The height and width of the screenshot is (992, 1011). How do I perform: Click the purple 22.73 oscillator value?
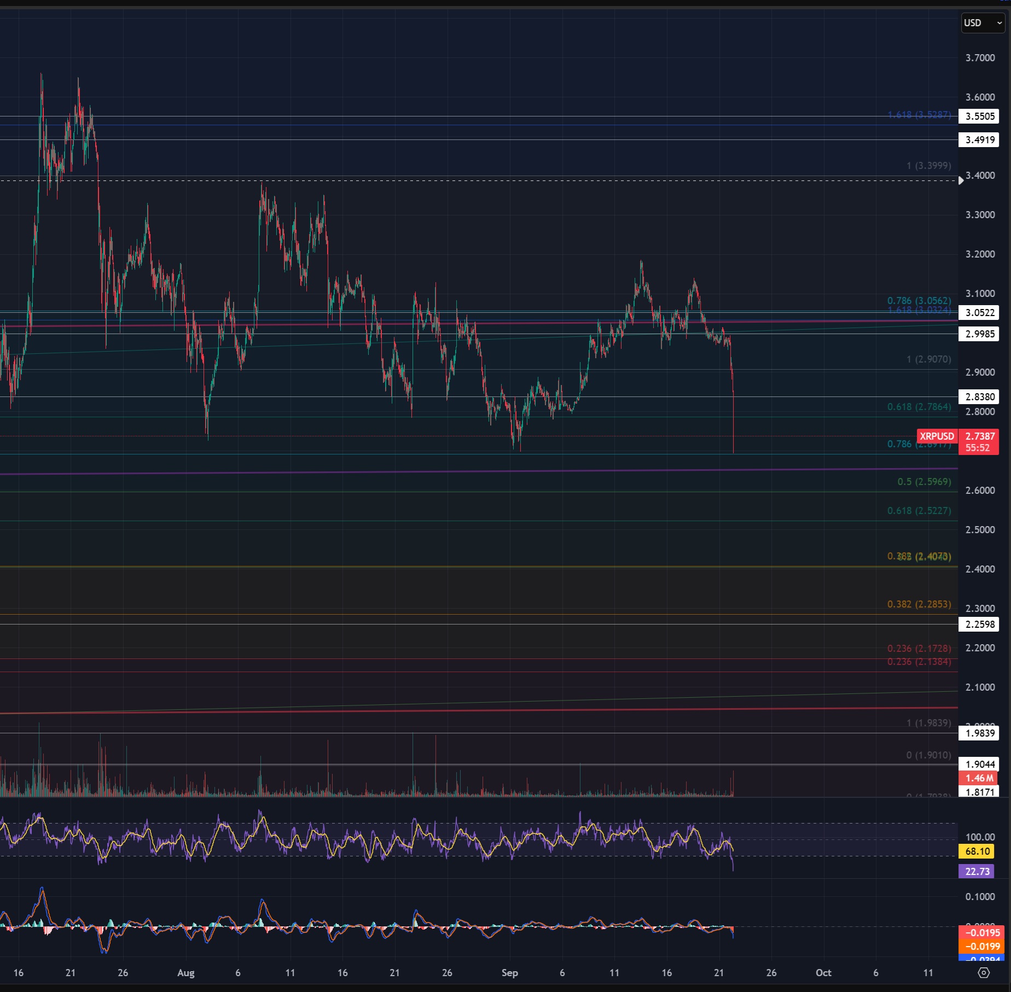click(977, 872)
